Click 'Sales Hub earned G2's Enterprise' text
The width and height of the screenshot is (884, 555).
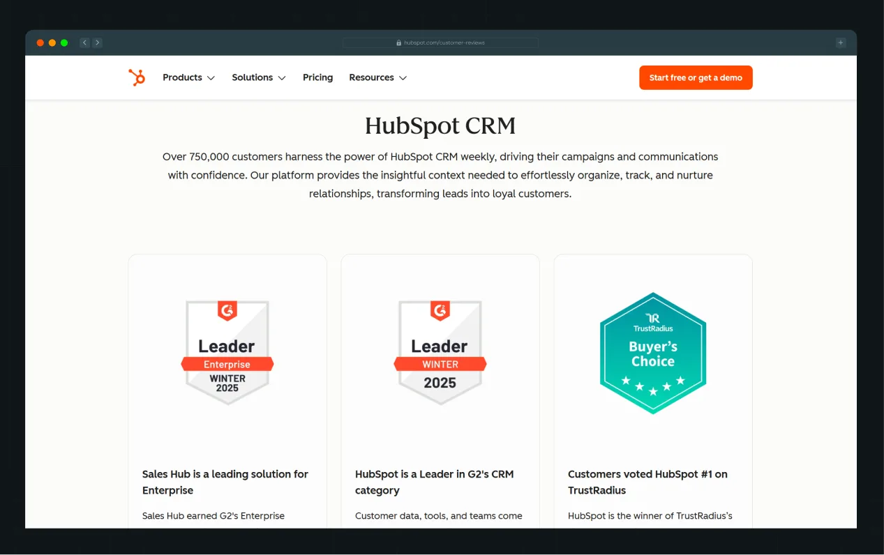pyautogui.click(x=213, y=516)
